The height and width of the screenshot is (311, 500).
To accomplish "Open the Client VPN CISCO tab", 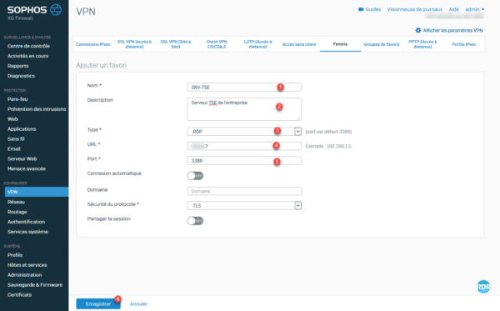I will click(217, 44).
